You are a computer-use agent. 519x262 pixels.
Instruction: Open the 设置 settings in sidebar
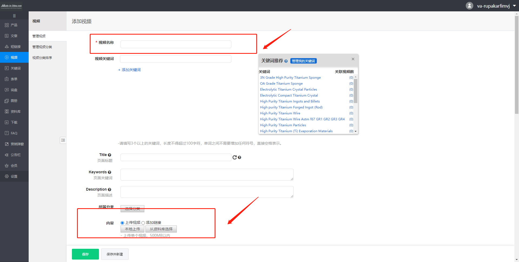pos(14,176)
